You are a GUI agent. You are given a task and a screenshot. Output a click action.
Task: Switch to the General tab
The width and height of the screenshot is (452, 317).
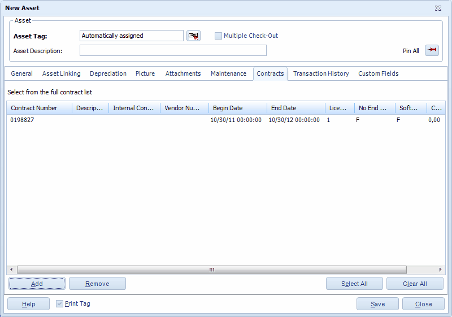click(22, 73)
